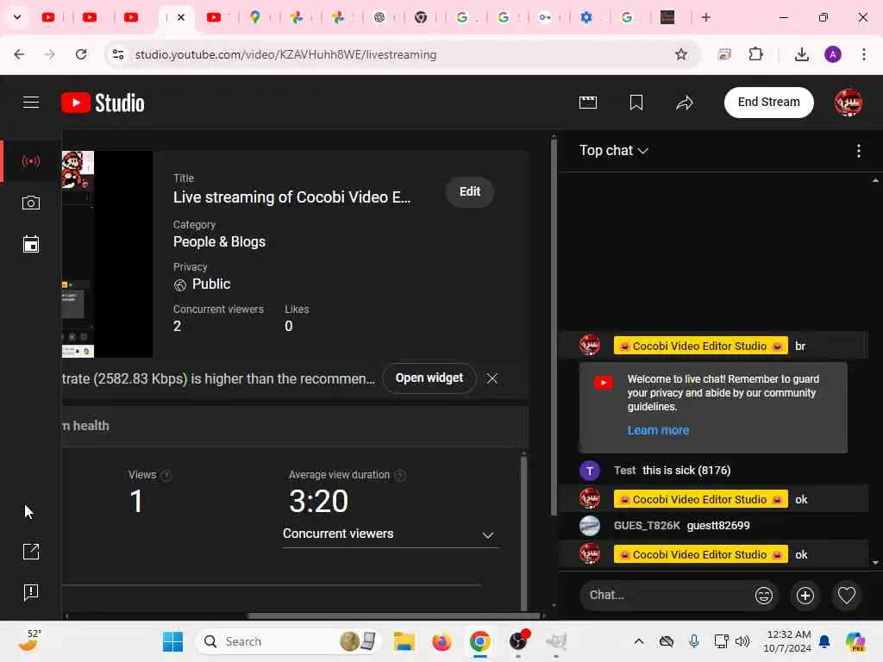The width and height of the screenshot is (883, 662).
Task: Click the send feedback sidebar icon
Action: [x=31, y=592]
